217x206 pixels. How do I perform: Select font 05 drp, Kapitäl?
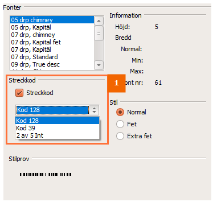(52, 27)
